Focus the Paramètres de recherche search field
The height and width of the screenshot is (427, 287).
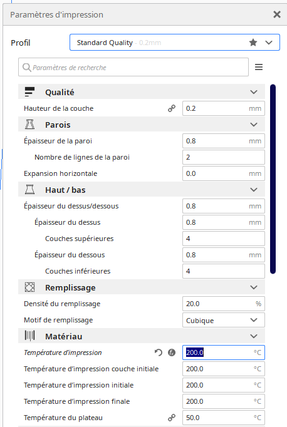133,67
